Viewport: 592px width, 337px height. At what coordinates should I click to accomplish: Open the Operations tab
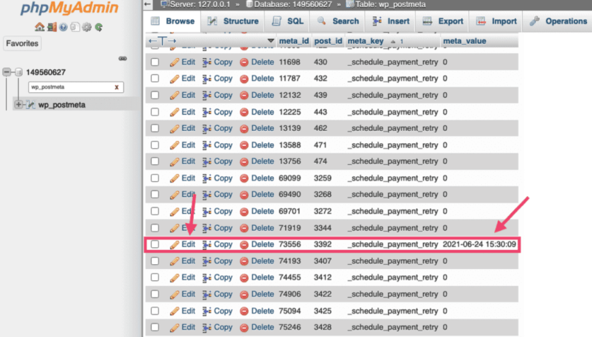558,21
